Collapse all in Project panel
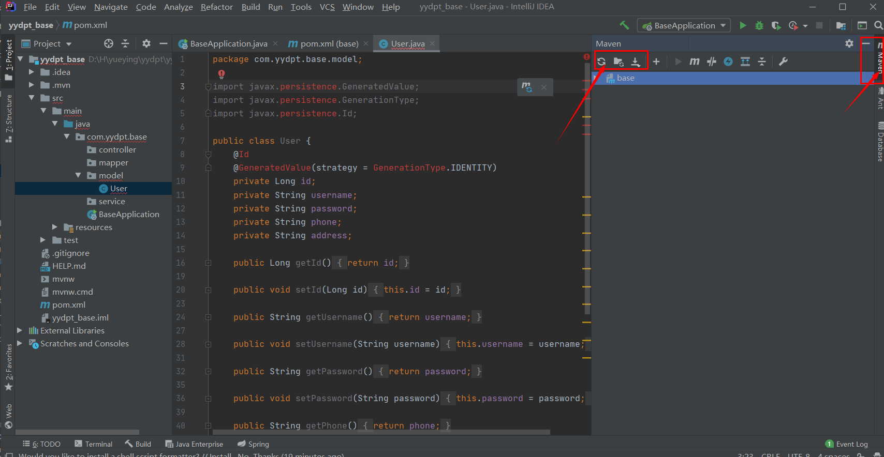The height and width of the screenshot is (457, 884). [x=125, y=43]
